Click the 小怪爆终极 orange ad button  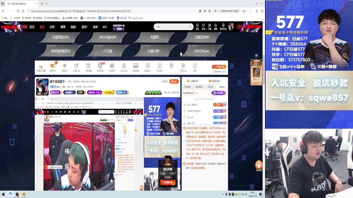point(168,182)
